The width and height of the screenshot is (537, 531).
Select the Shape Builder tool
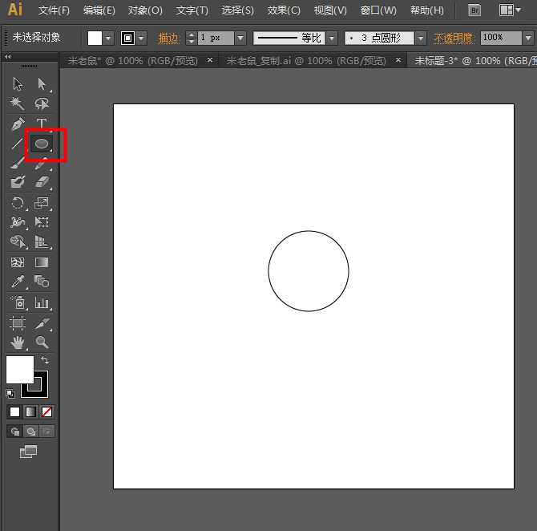coord(18,241)
